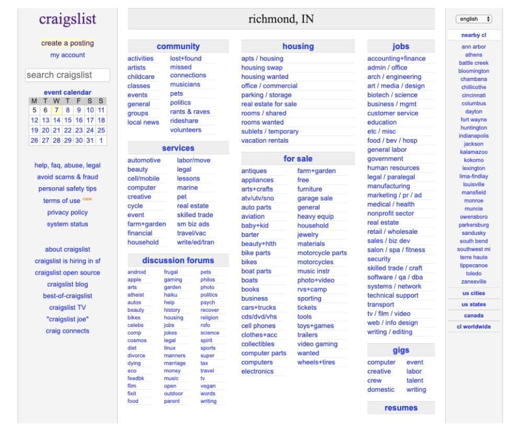View cars+trucks for sale

[x=258, y=308]
